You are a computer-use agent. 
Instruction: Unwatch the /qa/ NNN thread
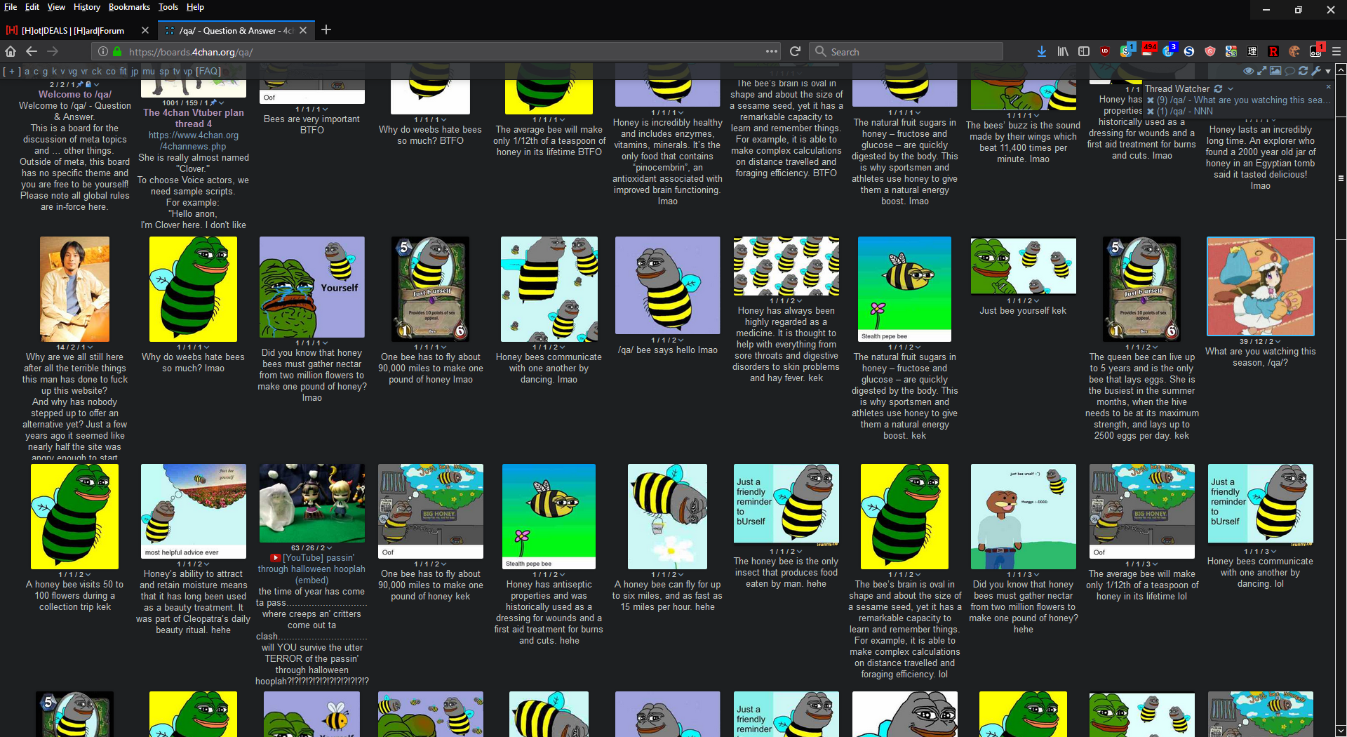(1150, 112)
